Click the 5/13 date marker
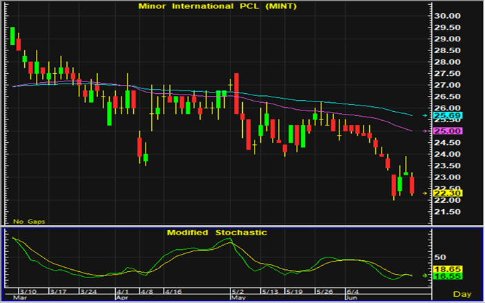The image size is (485, 303). point(270,292)
